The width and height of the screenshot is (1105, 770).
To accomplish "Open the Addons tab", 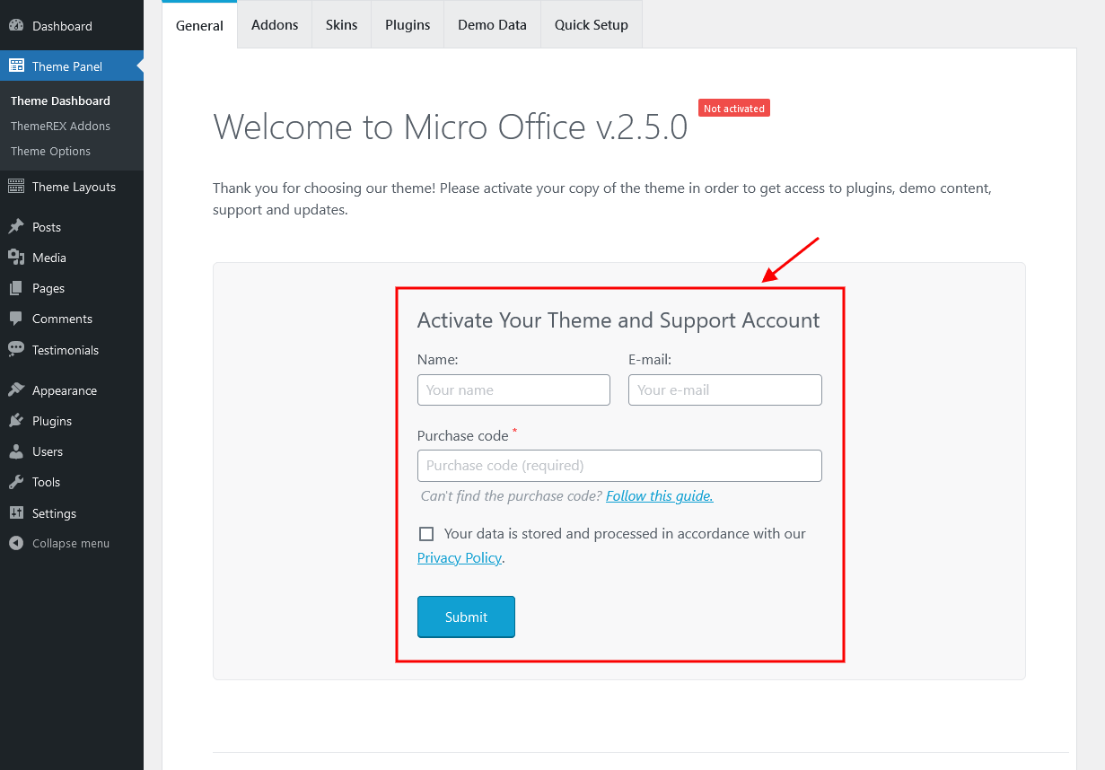I will pyautogui.click(x=275, y=24).
